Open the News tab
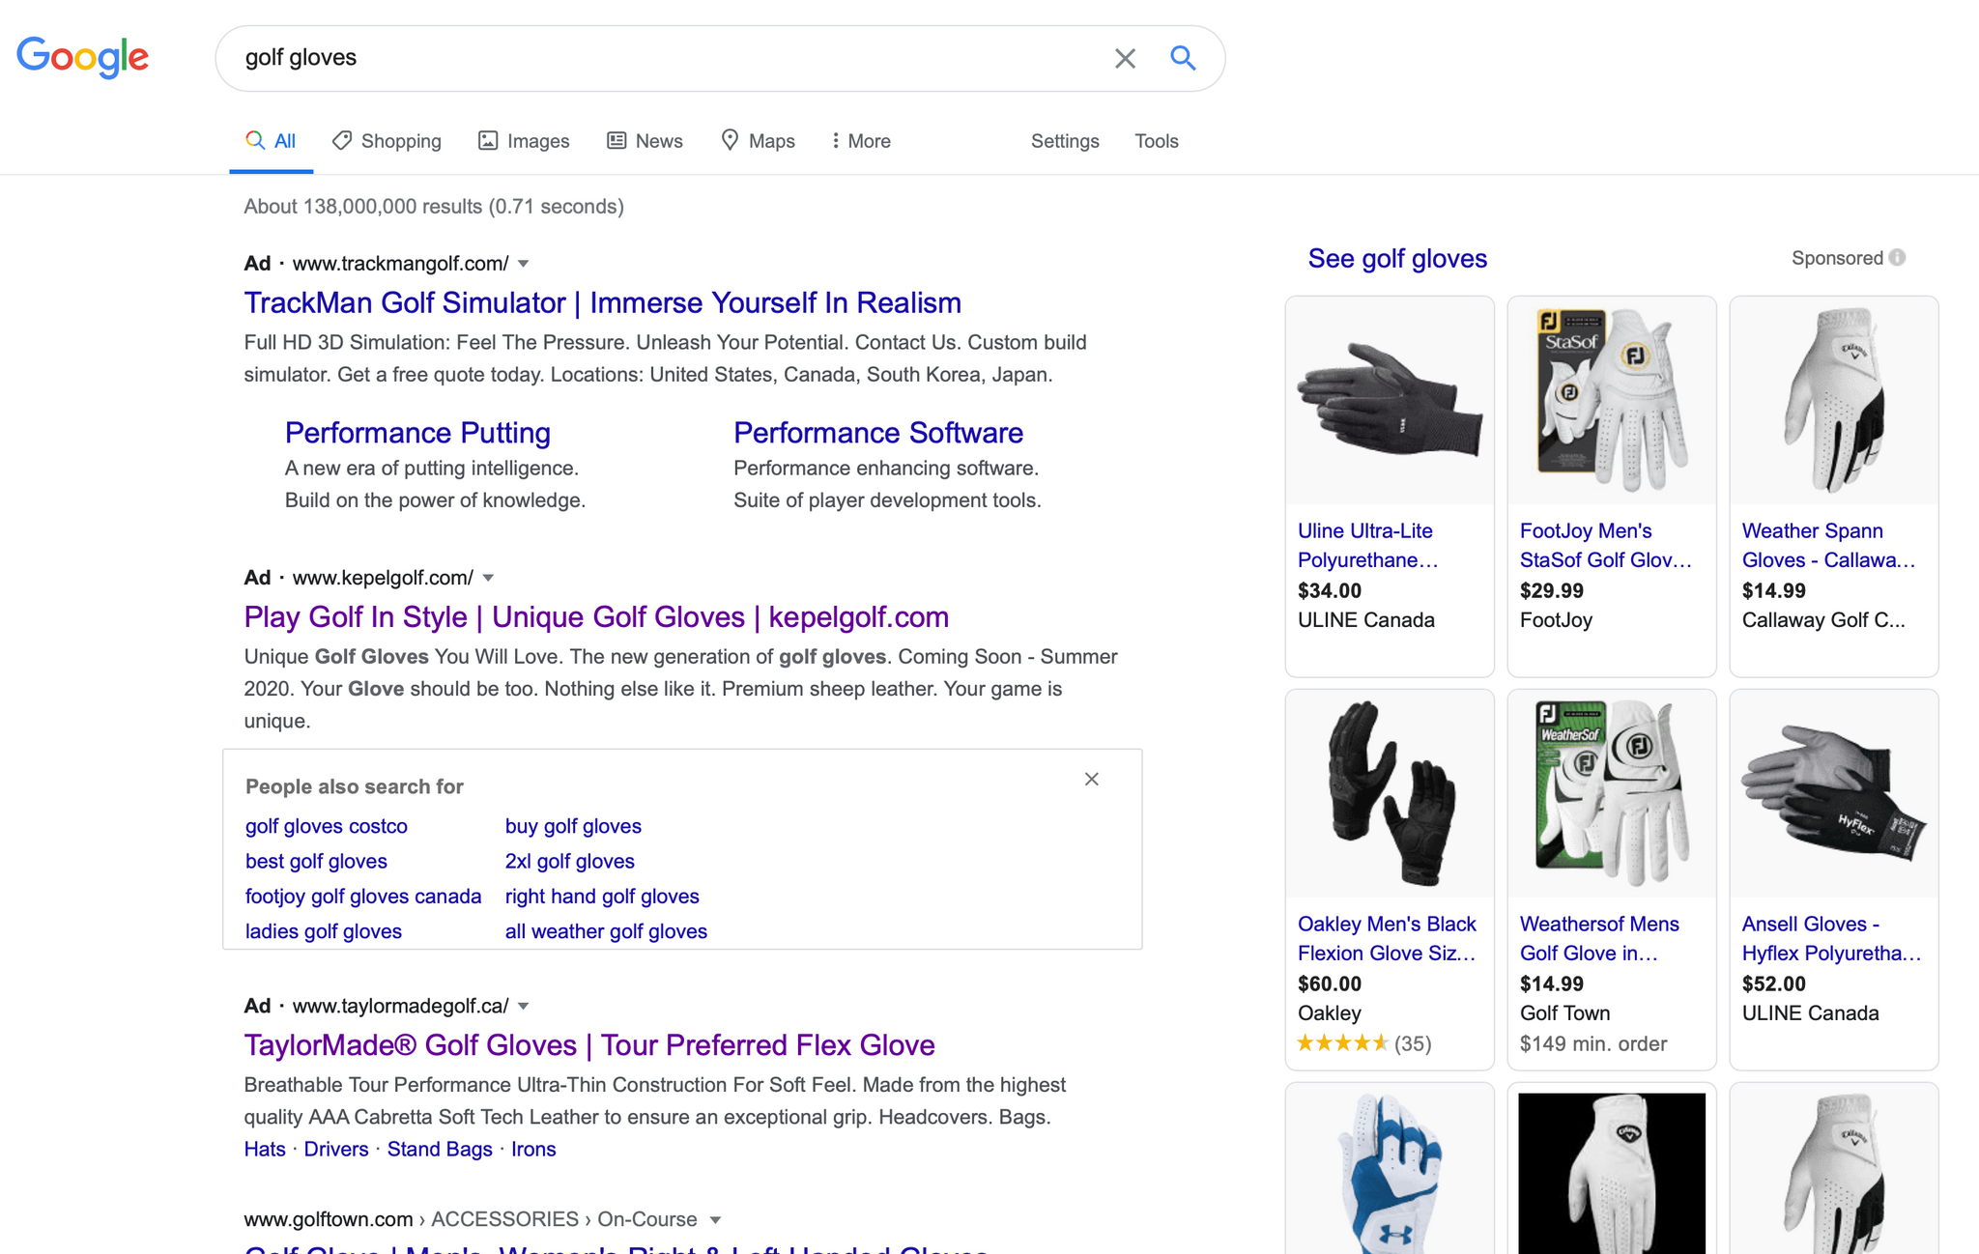Viewport: 1979px width, 1254px height. (645, 141)
